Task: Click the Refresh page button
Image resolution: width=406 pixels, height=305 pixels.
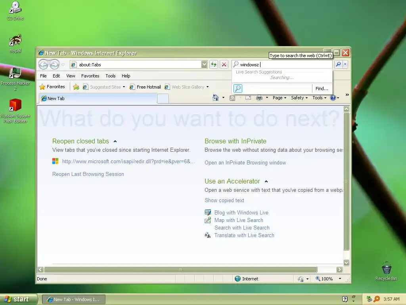Action: 214,64
